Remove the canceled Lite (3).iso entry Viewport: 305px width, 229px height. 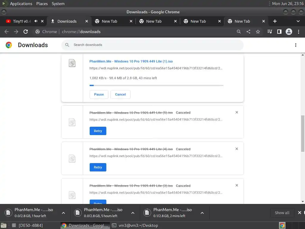(237, 185)
